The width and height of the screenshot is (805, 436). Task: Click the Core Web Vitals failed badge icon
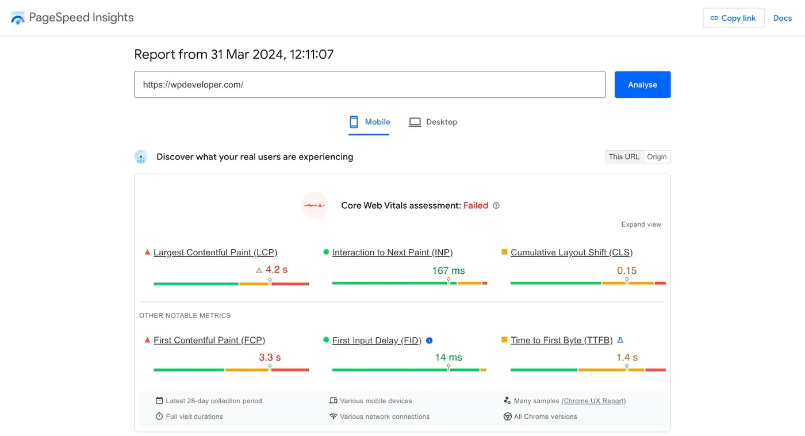(x=315, y=205)
